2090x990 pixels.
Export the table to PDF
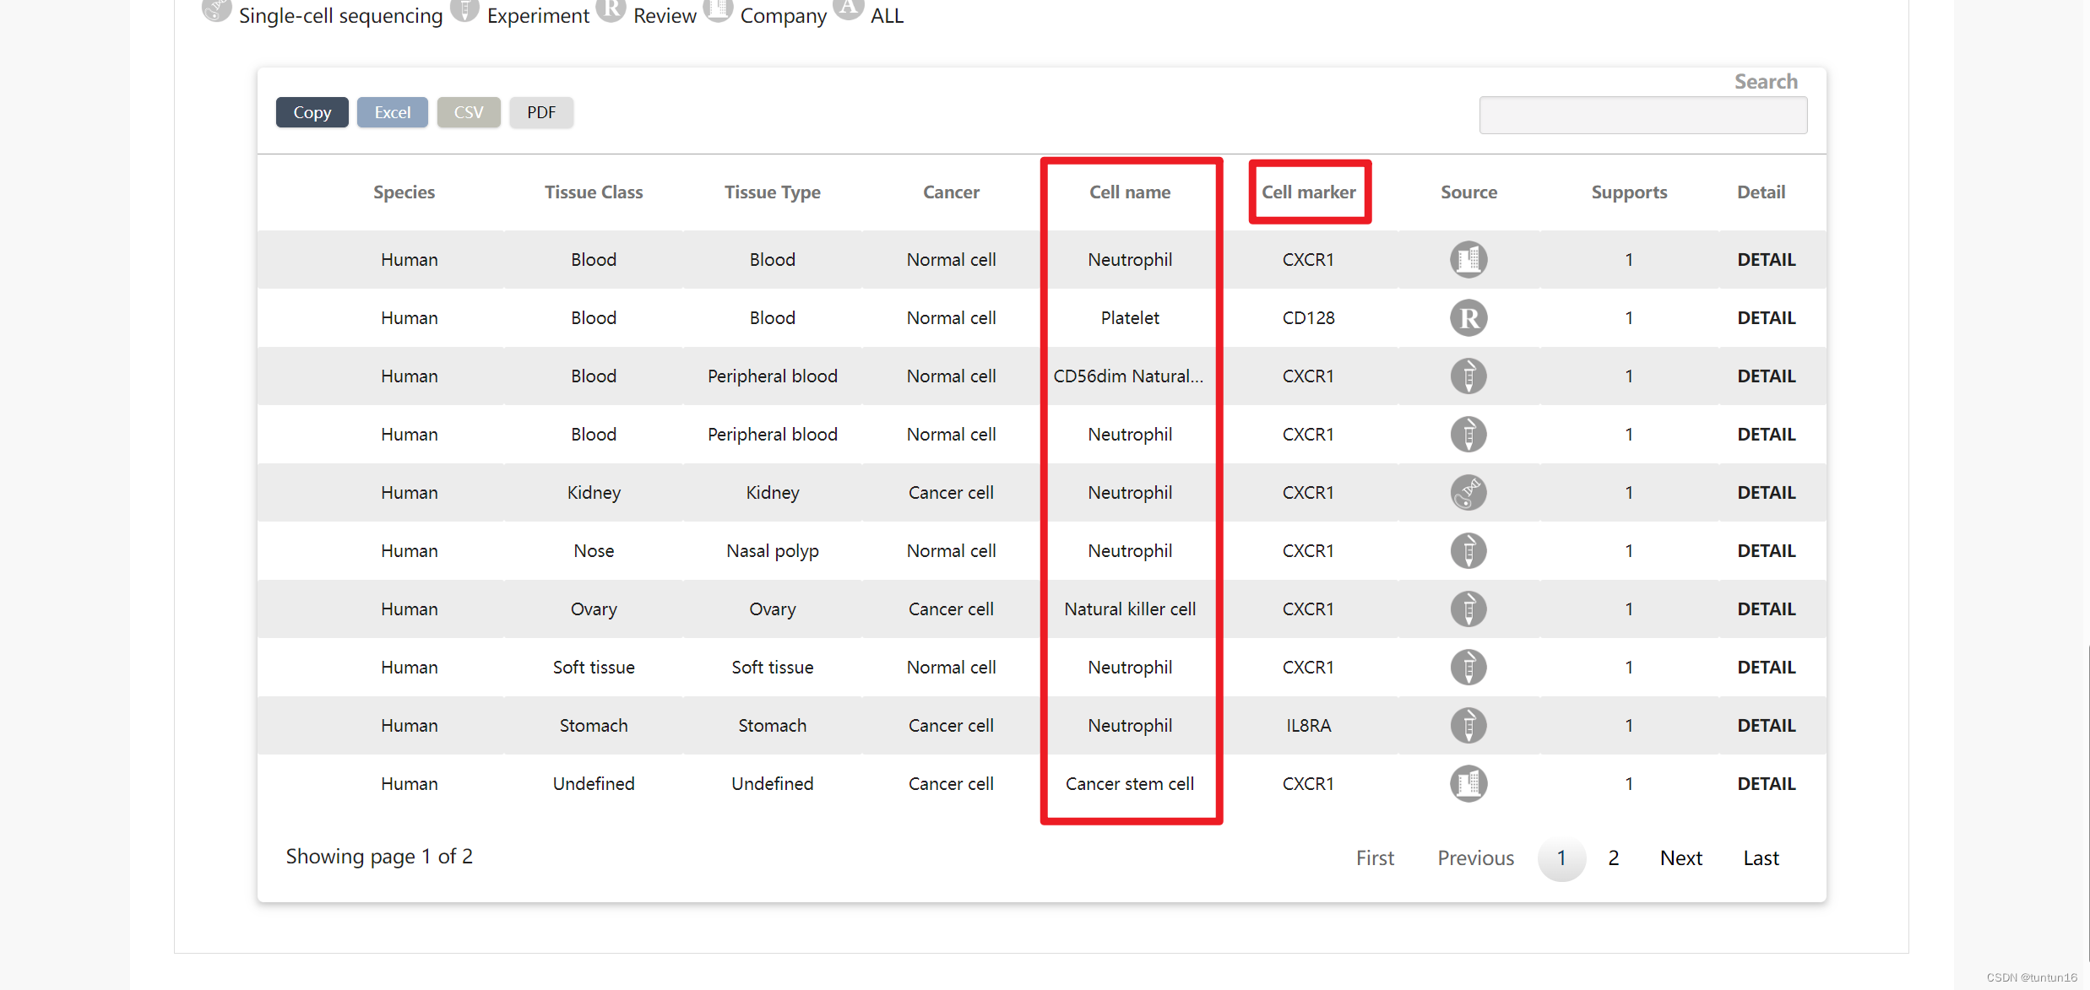(540, 112)
